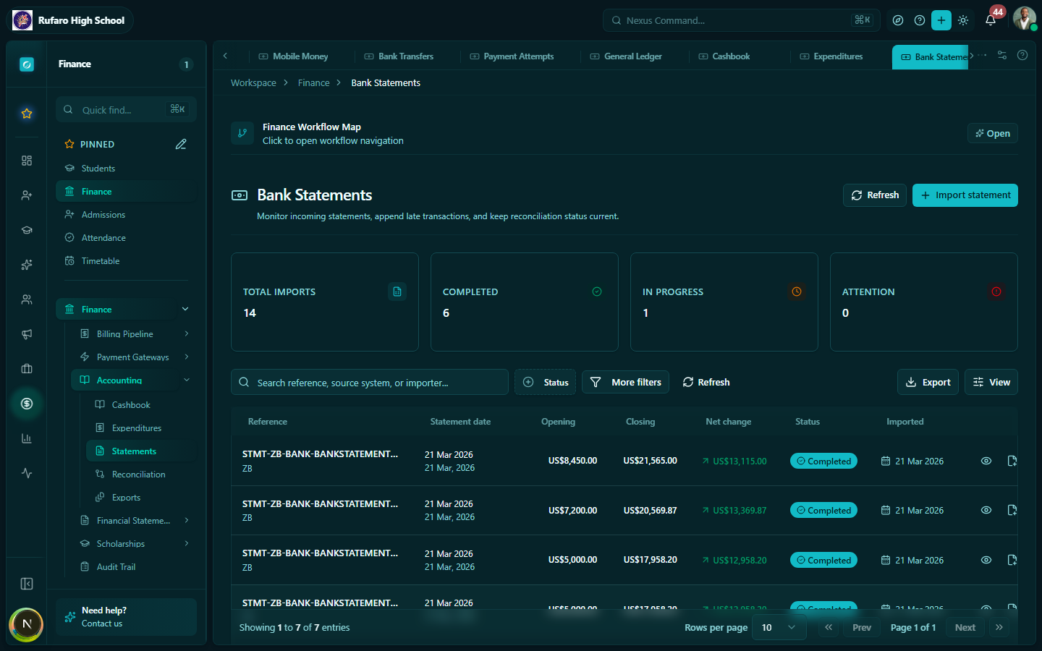Open the graduation cap icon in left rail
1042x651 pixels.
(x=27, y=230)
